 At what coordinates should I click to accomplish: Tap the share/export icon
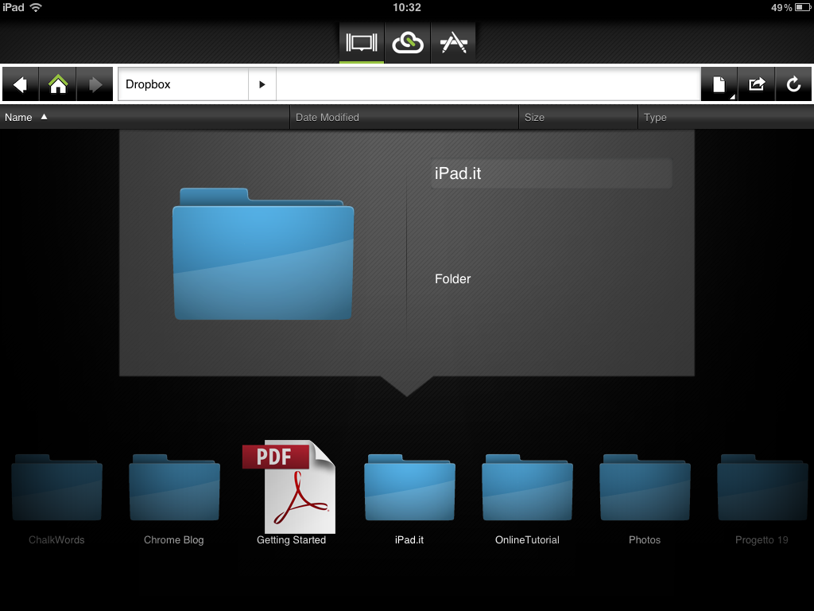coord(756,84)
